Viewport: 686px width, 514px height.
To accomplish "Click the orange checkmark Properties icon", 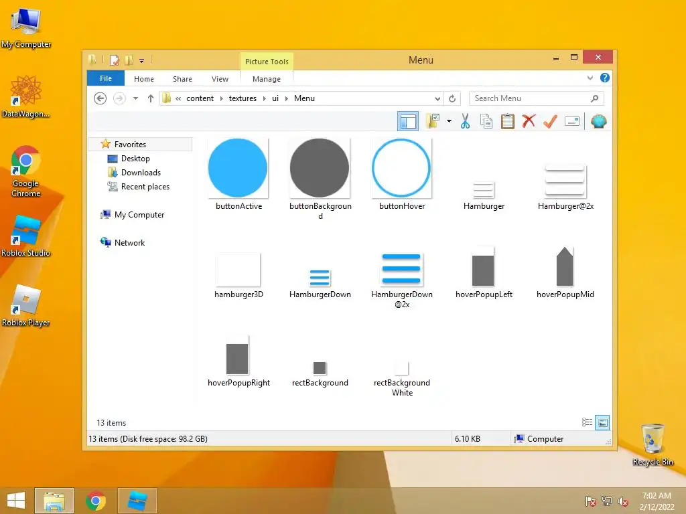I will click(550, 121).
